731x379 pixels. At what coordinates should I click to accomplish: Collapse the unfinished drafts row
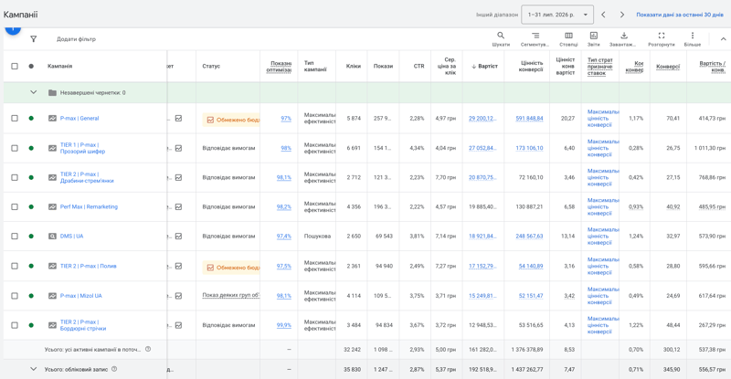(34, 92)
